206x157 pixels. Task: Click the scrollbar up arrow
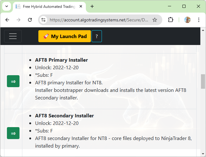pos(203,30)
